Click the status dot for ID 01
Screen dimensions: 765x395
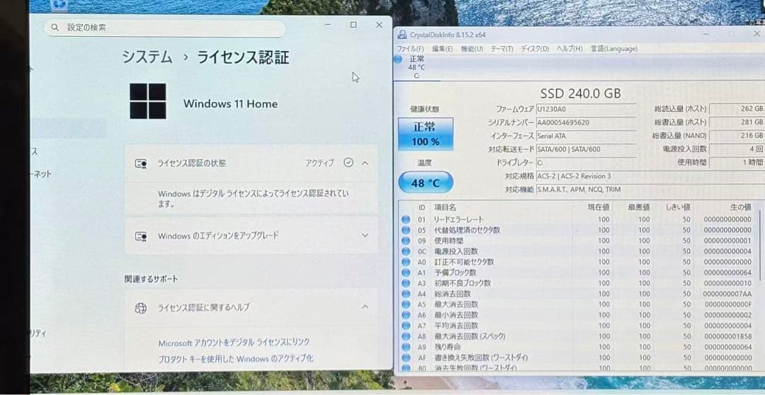406,219
